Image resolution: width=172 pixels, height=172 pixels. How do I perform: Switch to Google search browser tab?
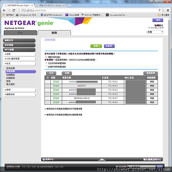pyautogui.click(x=50, y=5)
